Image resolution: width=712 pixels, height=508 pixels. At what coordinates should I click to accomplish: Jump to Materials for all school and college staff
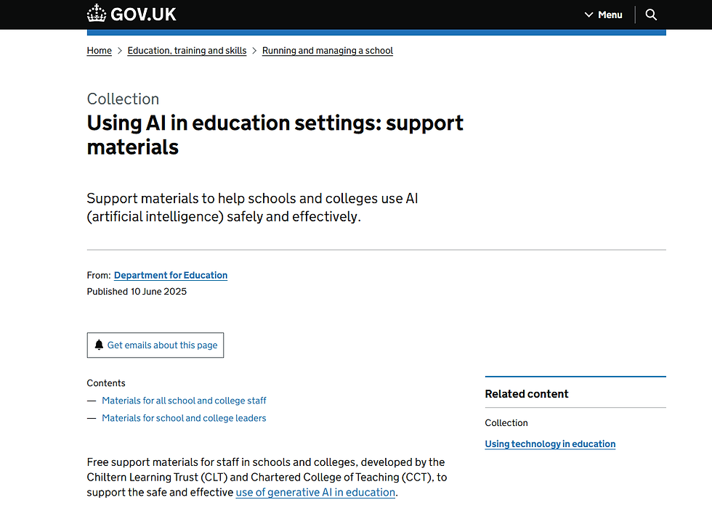pos(184,400)
